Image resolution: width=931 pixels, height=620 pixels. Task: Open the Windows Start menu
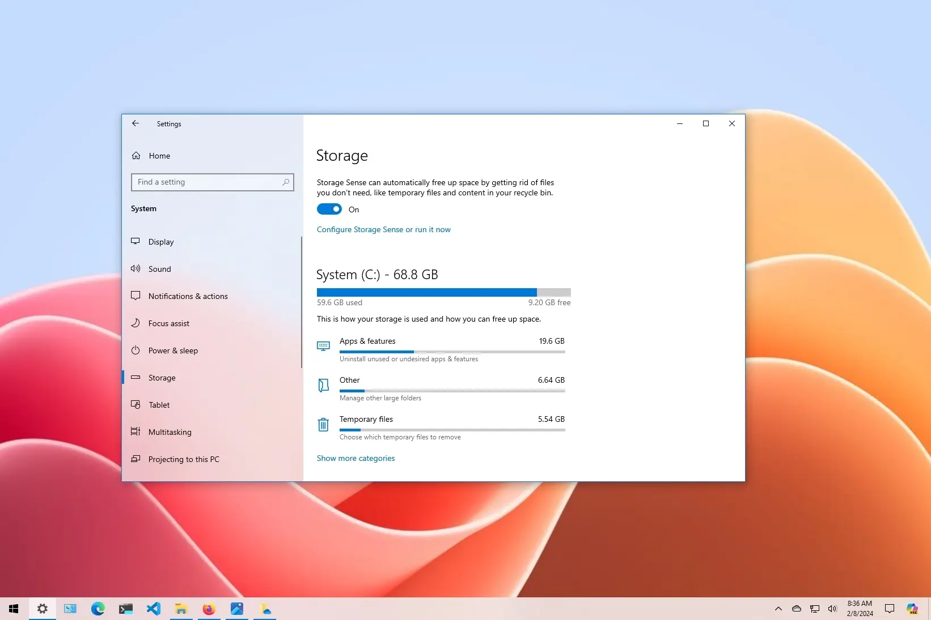point(14,609)
